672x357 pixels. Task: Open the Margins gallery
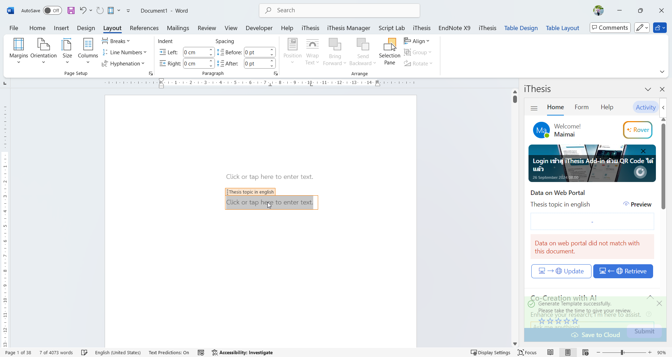pos(19,51)
